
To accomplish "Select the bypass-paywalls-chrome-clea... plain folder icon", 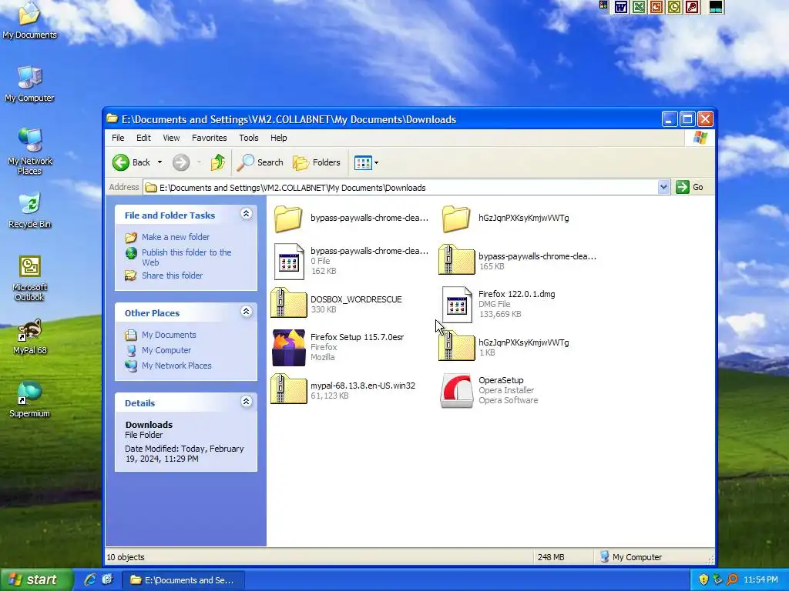I will (x=289, y=219).
